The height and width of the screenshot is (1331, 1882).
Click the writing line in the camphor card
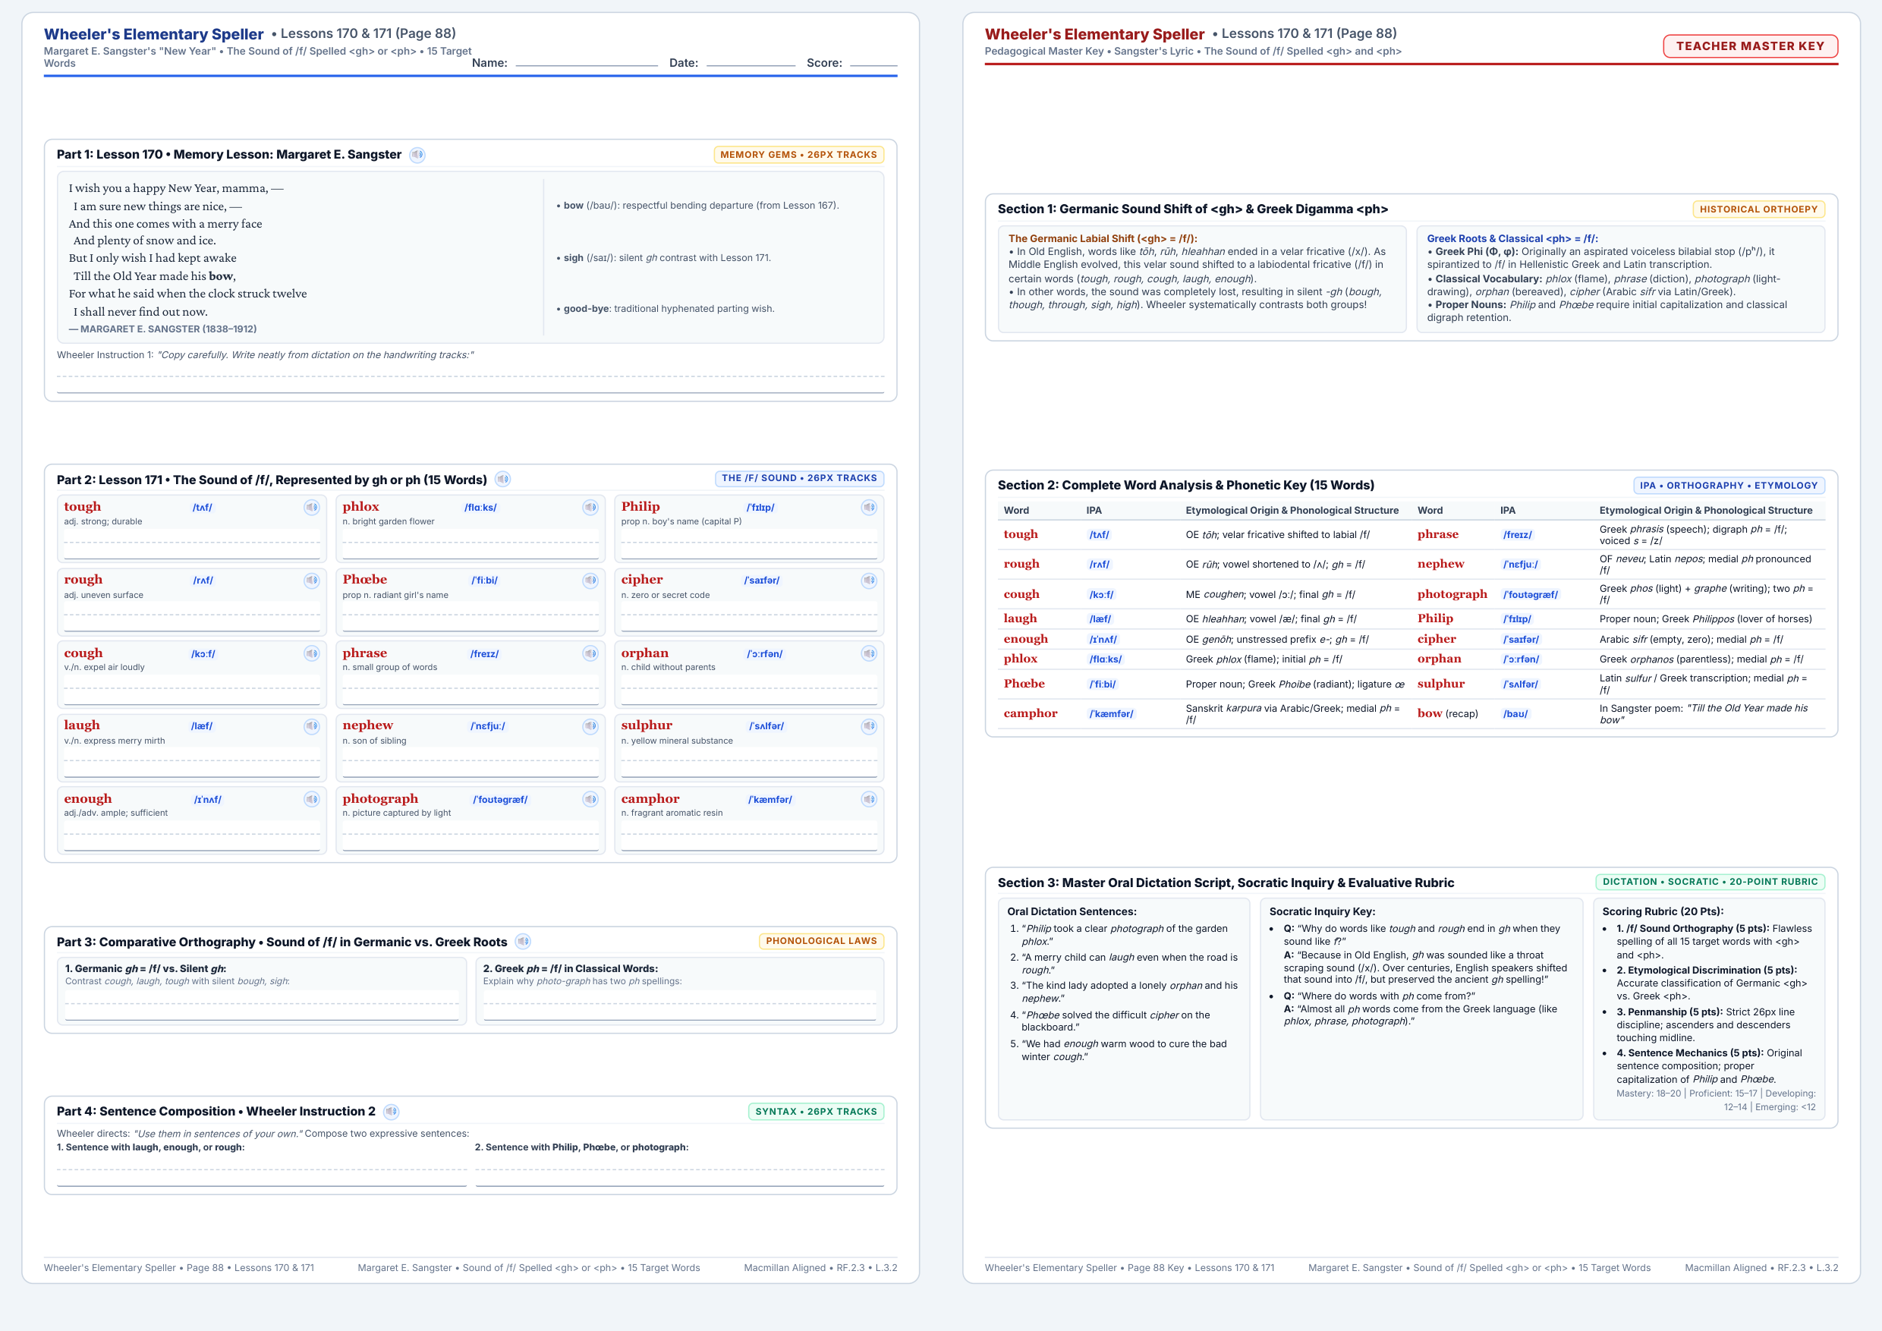click(749, 837)
